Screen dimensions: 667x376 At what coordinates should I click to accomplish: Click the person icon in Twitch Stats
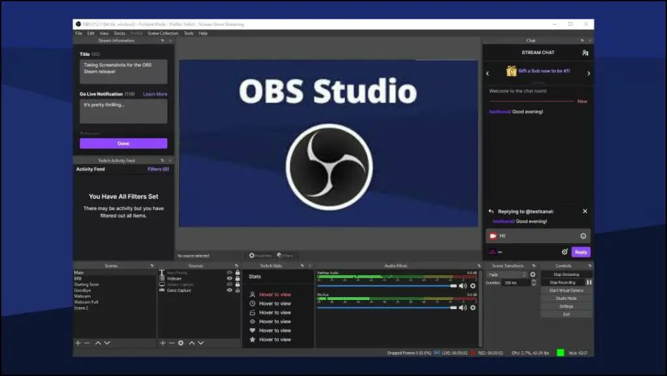pos(252,295)
